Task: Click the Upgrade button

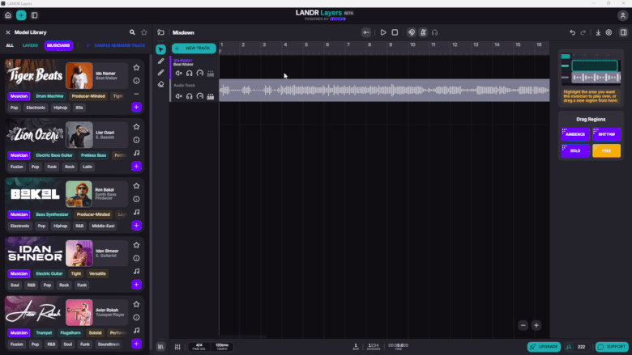Action: click(x=544, y=346)
